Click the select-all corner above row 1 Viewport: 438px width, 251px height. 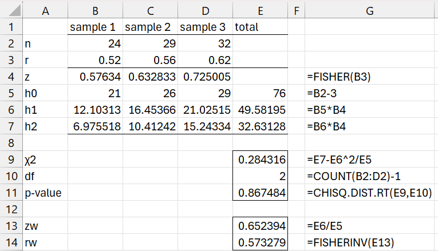click(10, 10)
